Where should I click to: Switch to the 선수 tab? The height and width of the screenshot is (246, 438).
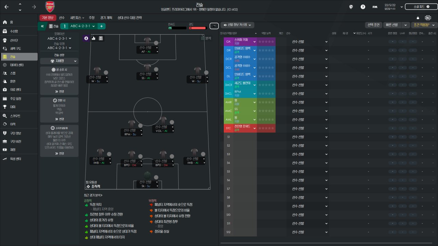click(x=62, y=18)
